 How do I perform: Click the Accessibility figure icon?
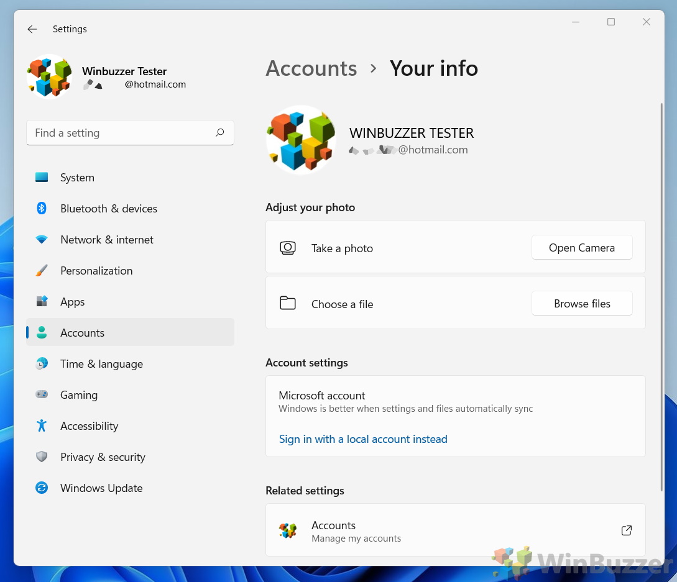pyautogui.click(x=42, y=426)
